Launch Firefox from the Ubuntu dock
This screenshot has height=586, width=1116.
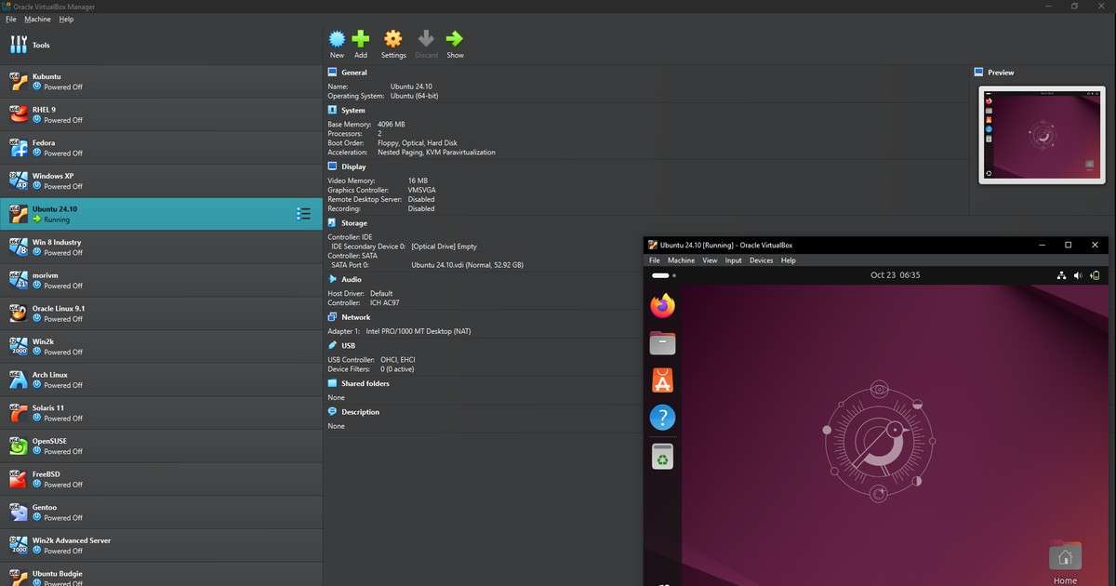coord(662,305)
